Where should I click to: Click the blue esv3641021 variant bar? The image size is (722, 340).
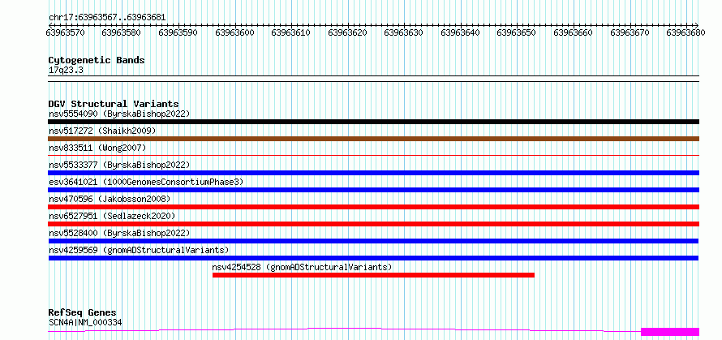[373, 190]
